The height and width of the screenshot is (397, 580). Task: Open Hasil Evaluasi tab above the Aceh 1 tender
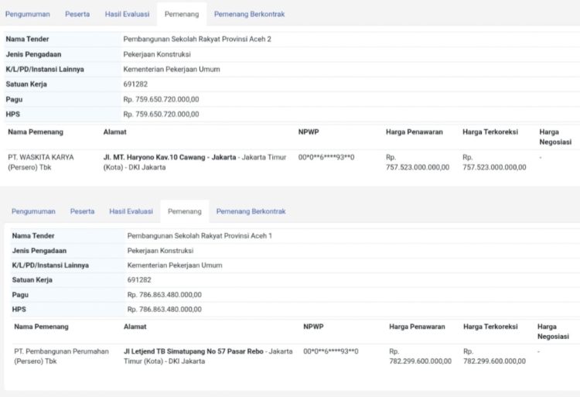[131, 211]
